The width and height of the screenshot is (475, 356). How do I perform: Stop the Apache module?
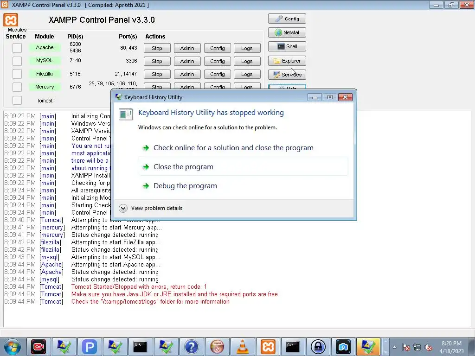tap(157, 48)
